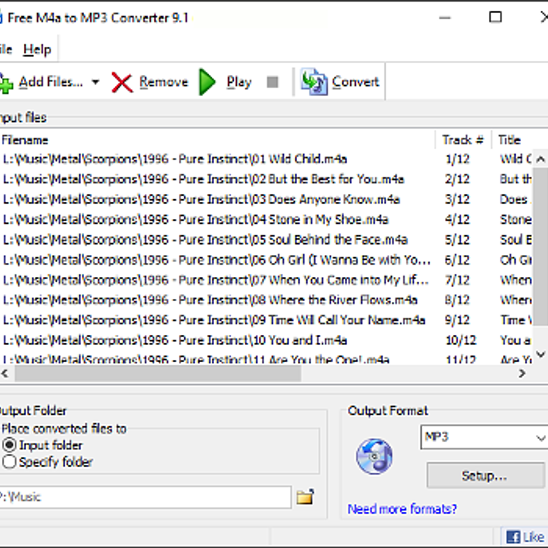The width and height of the screenshot is (548, 548).
Task: Click the vertical scrollbar thumb in file list
Action: click(540, 247)
